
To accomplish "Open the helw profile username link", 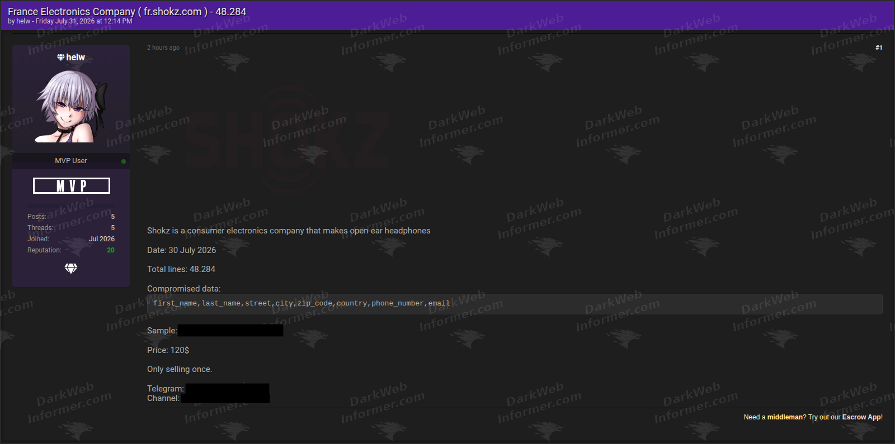I will [x=76, y=57].
